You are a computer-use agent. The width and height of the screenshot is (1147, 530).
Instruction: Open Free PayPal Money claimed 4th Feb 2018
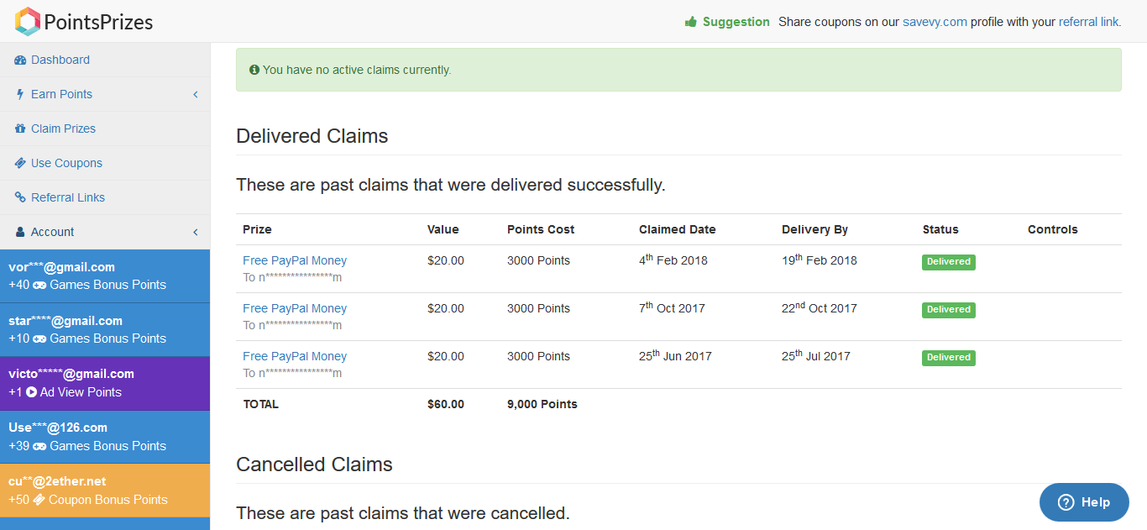point(295,260)
